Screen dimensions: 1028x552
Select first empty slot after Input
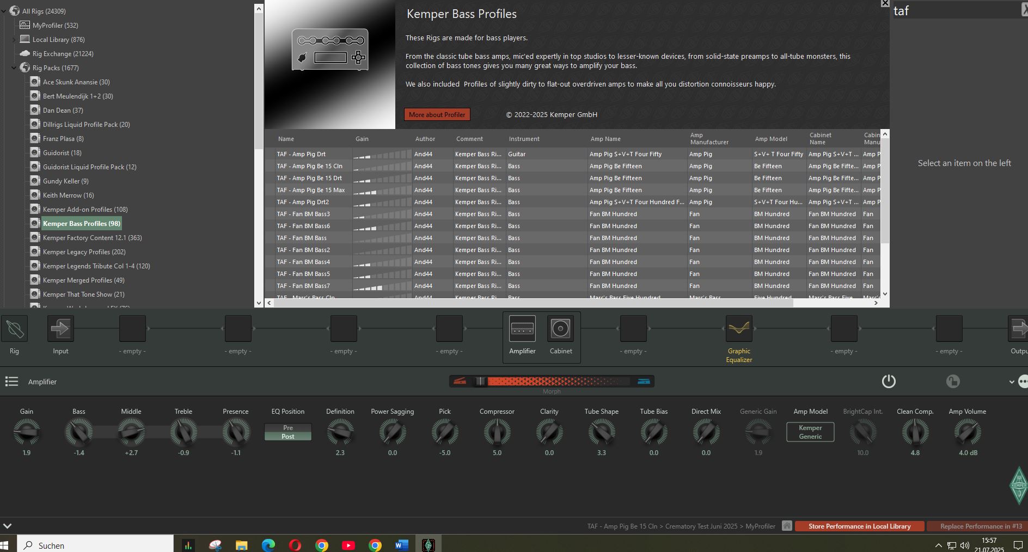pyautogui.click(x=132, y=329)
